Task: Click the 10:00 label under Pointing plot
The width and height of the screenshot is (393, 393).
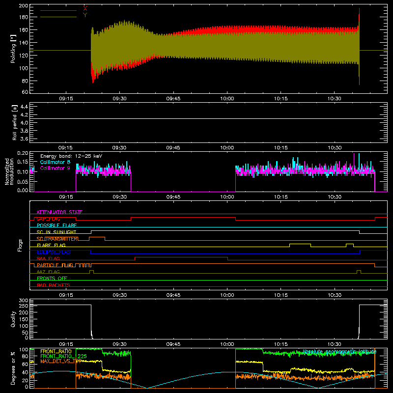Action: (x=227, y=99)
